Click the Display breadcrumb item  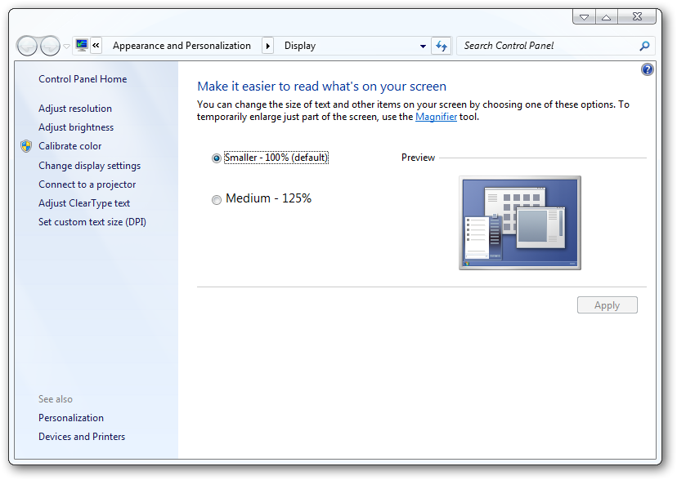coord(300,46)
